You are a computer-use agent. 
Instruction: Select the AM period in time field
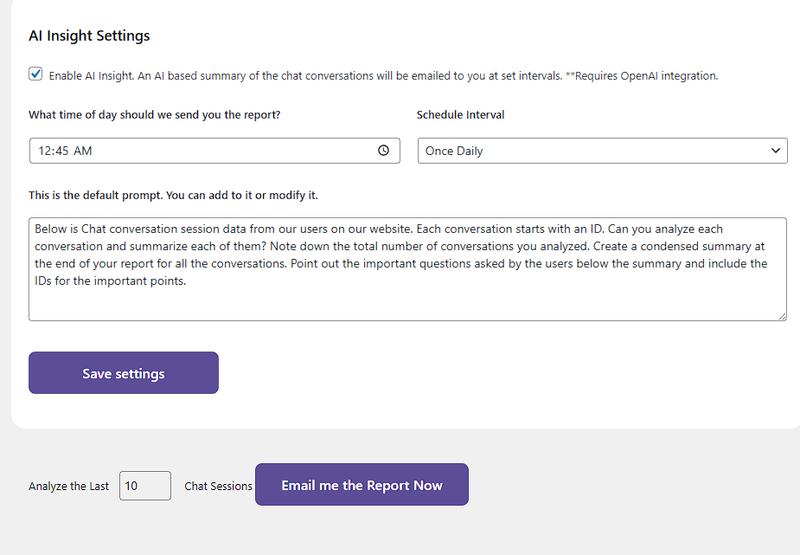(83, 151)
